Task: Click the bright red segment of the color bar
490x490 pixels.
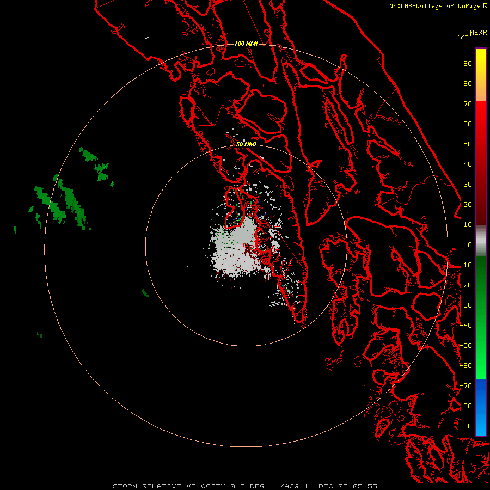Action: pyautogui.click(x=481, y=163)
